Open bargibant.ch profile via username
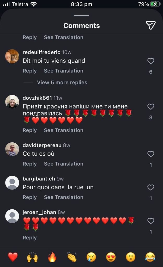 39,179
